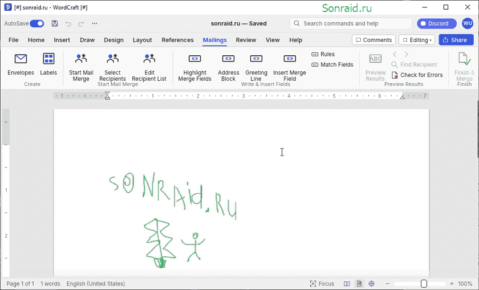Insert a Greeting Line
This screenshot has width=479, height=290.
coord(256,67)
